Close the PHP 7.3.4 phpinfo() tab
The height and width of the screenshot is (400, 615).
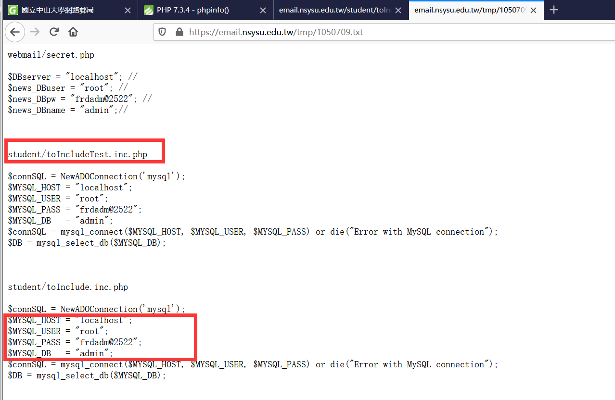262,10
